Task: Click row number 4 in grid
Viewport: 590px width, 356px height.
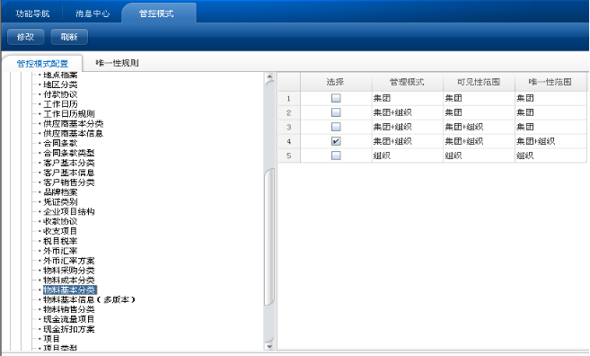Action: click(x=289, y=142)
